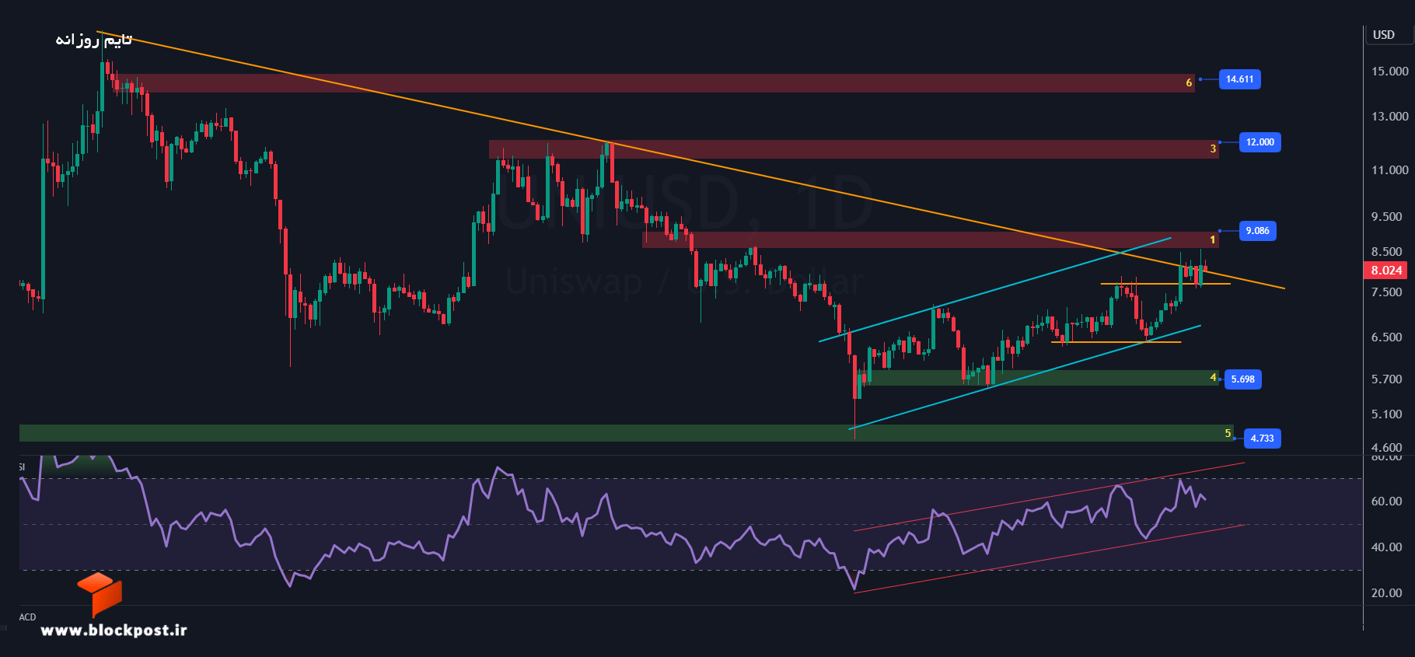Open the www.blockpost.ir website link

click(x=114, y=631)
